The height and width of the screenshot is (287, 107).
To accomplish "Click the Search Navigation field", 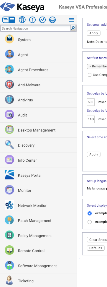I will (36, 28).
